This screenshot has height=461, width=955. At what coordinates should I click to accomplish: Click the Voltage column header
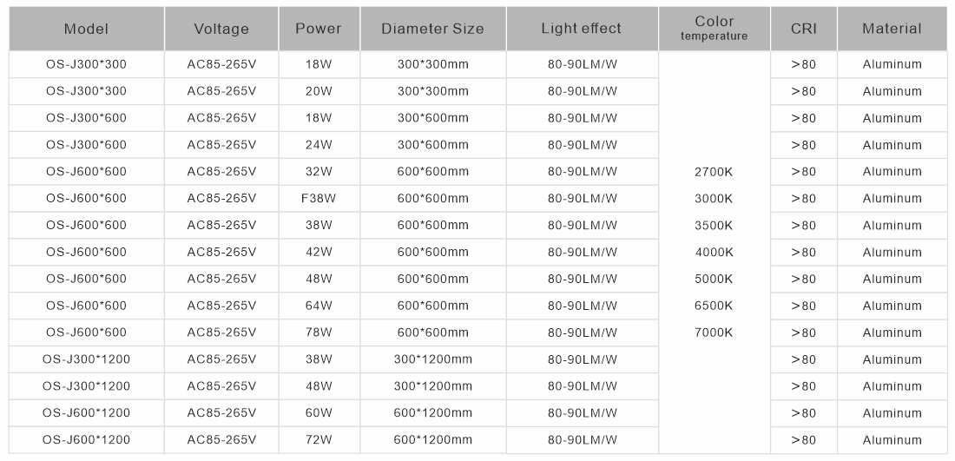221,29
